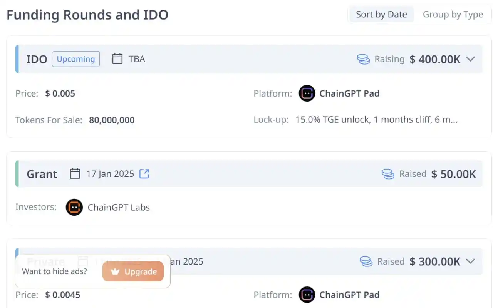The width and height of the screenshot is (493, 308).
Task: Open the Grant external source link icon
Action: pos(144,174)
